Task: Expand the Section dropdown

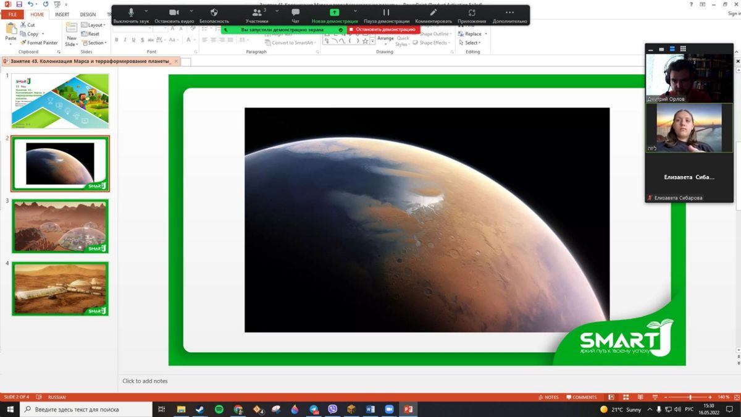Action: click(x=96, y=43)
